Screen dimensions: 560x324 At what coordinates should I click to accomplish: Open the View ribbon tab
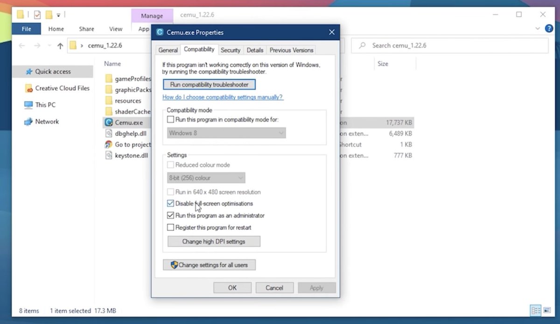pos(116,29)
